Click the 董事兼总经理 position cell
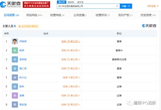161x110 pixels. pos(119,59)
